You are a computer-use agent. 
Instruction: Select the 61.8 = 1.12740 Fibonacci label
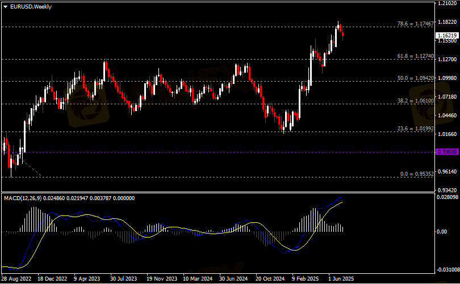click(415, 56)
